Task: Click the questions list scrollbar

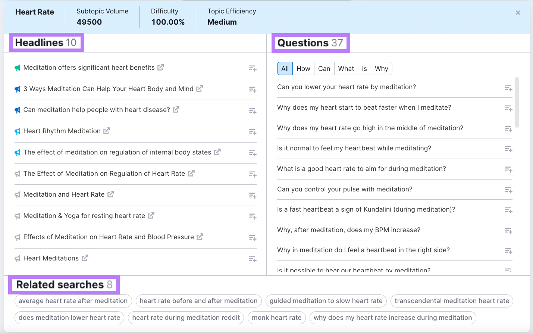Action: (517, 103)
